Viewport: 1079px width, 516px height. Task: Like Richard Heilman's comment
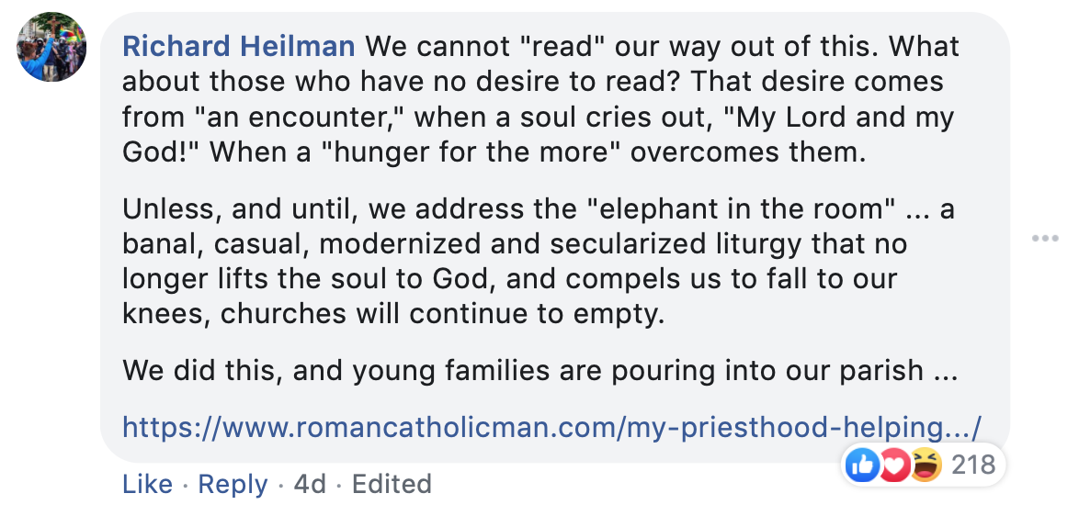pos(147,484)
